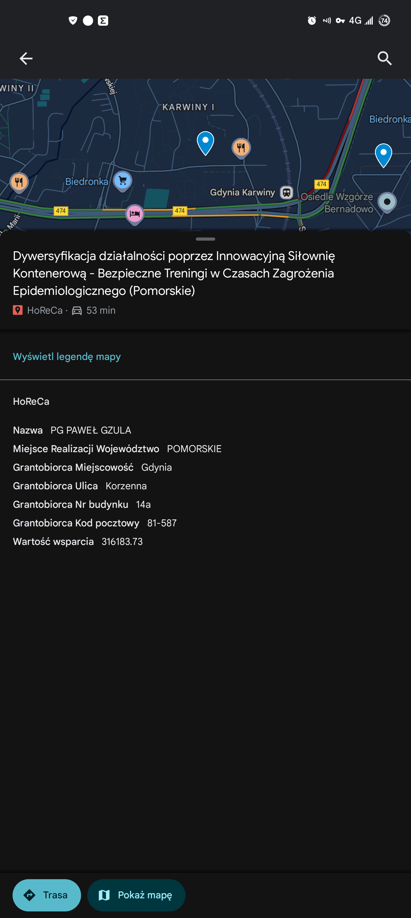Viewport: 411px width, 918px height.
Task: Tap the restaurant marker at the left map edge
Action: pyautogui.click(x=19, y=182)
